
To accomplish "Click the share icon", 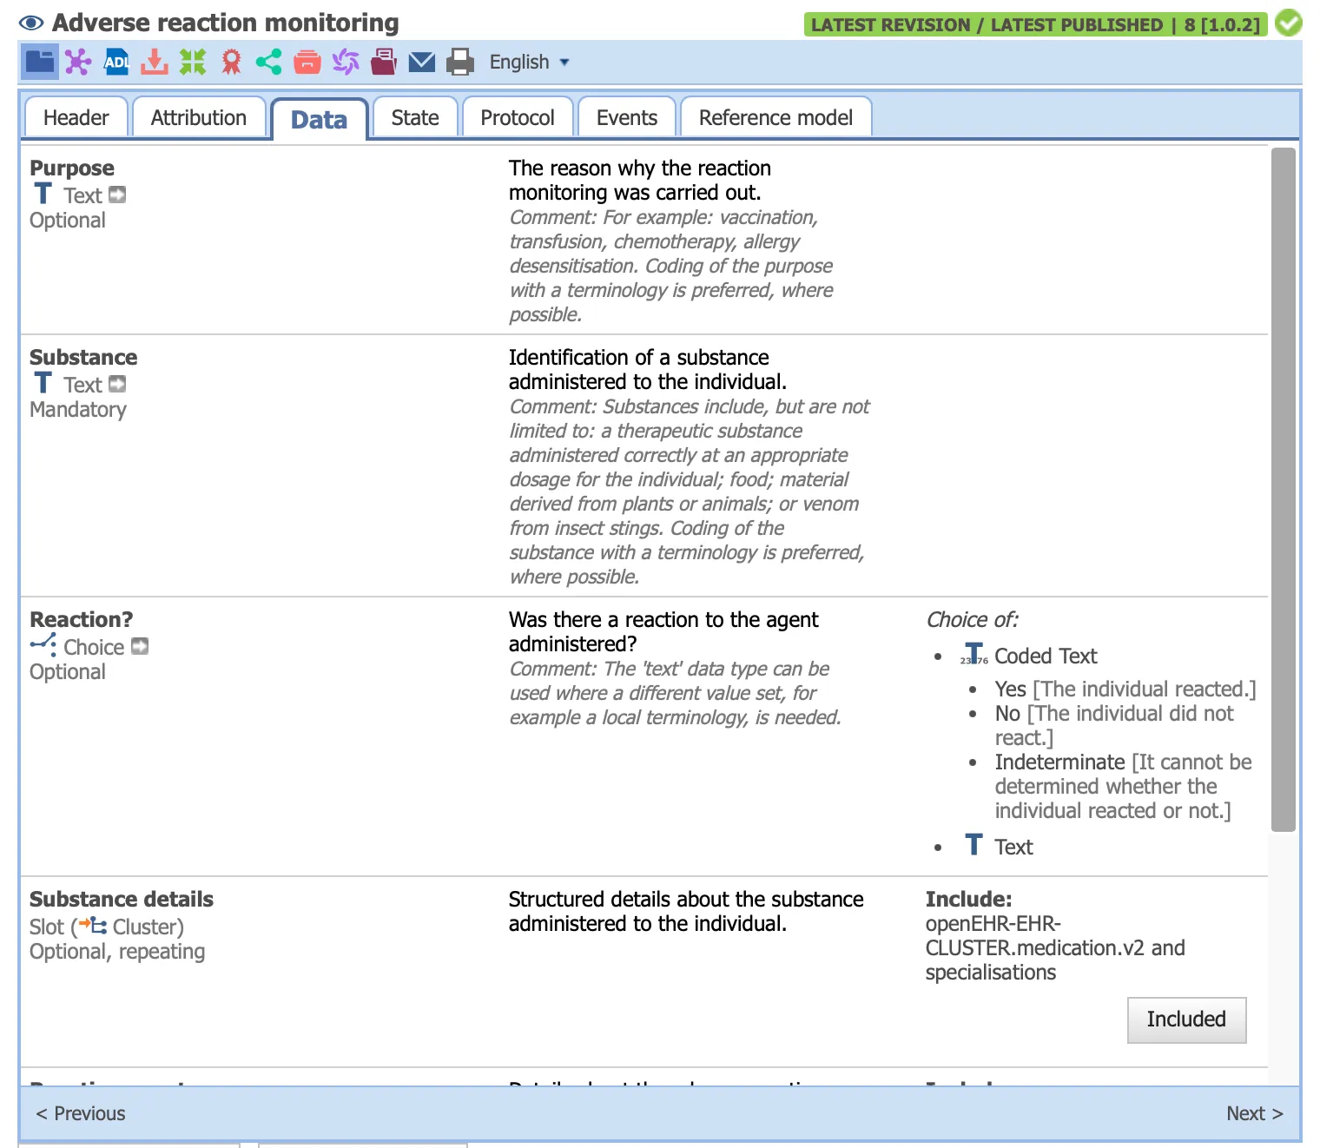I will coord(269,62).
